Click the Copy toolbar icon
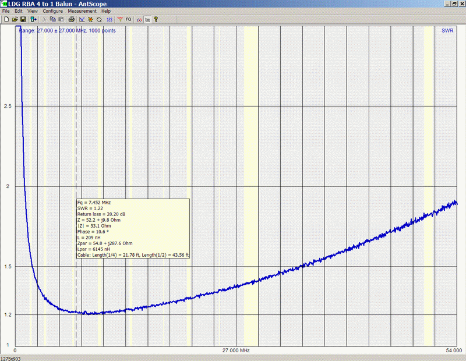The image size is (466, 361). click(x=53, y=19)
